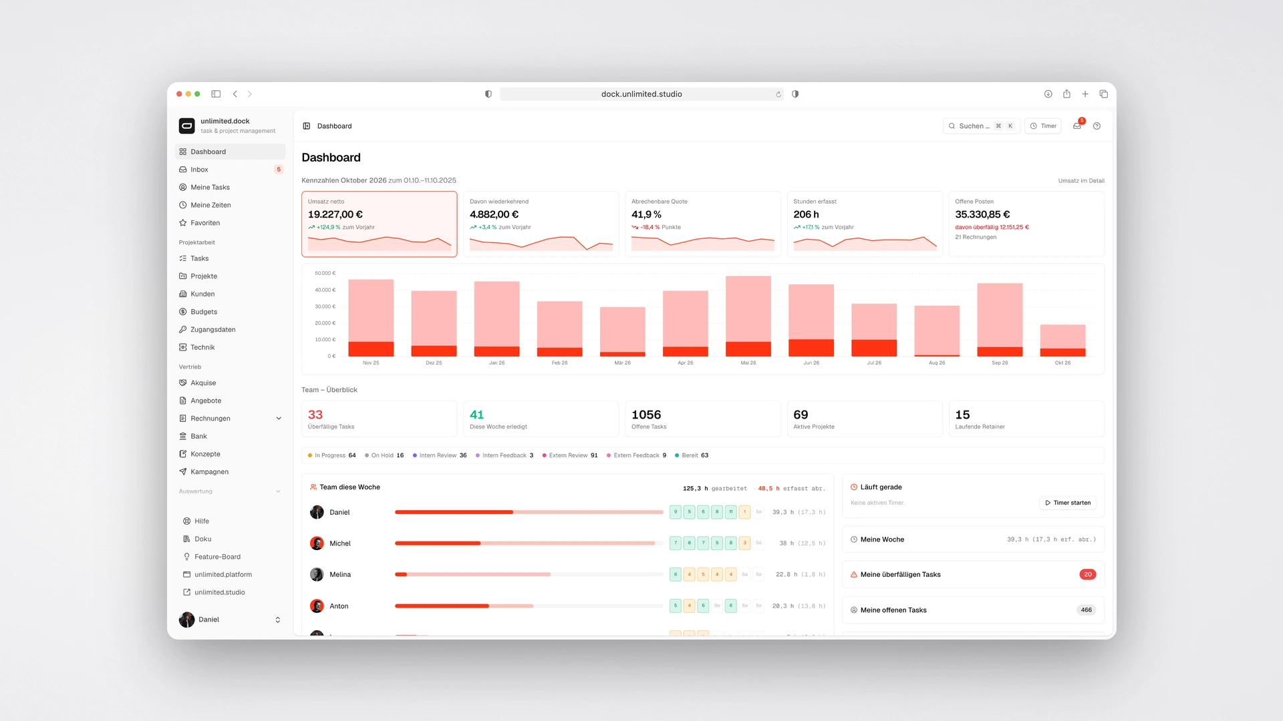1283x721 pixels.
Task: Click Daniel's weekly hours progress bar
Action: click(529, 512)
